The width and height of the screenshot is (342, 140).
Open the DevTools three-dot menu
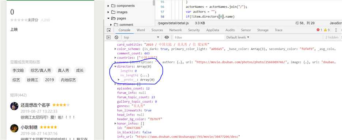pos(336,30)
